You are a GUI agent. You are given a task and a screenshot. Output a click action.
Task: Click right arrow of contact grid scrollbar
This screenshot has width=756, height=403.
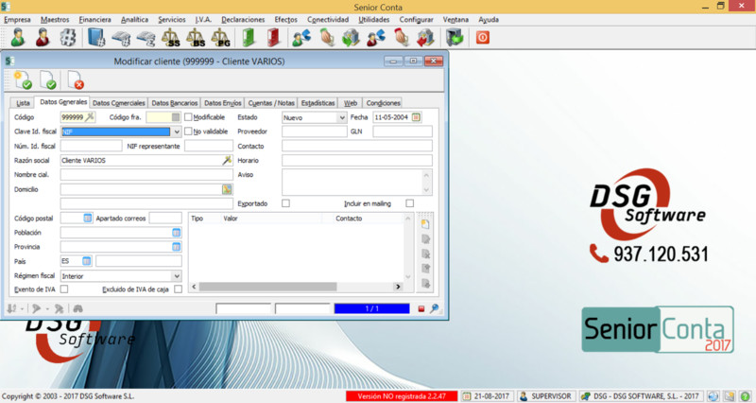(x=398, y=287)
